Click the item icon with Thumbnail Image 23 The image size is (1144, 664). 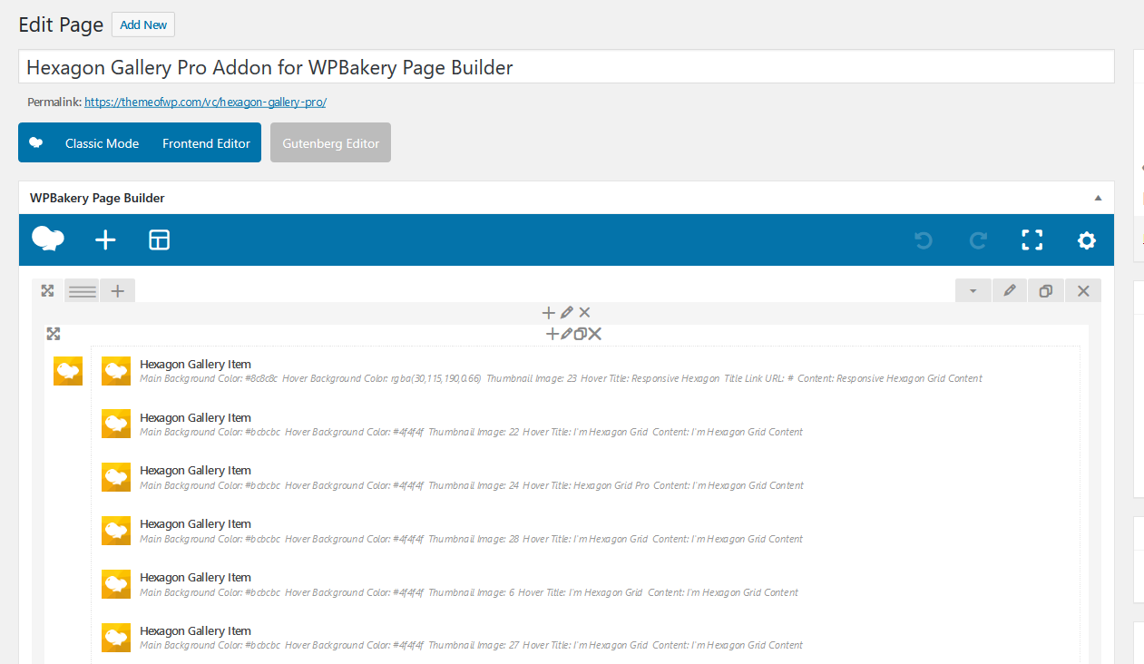click(x=116, y=370)
